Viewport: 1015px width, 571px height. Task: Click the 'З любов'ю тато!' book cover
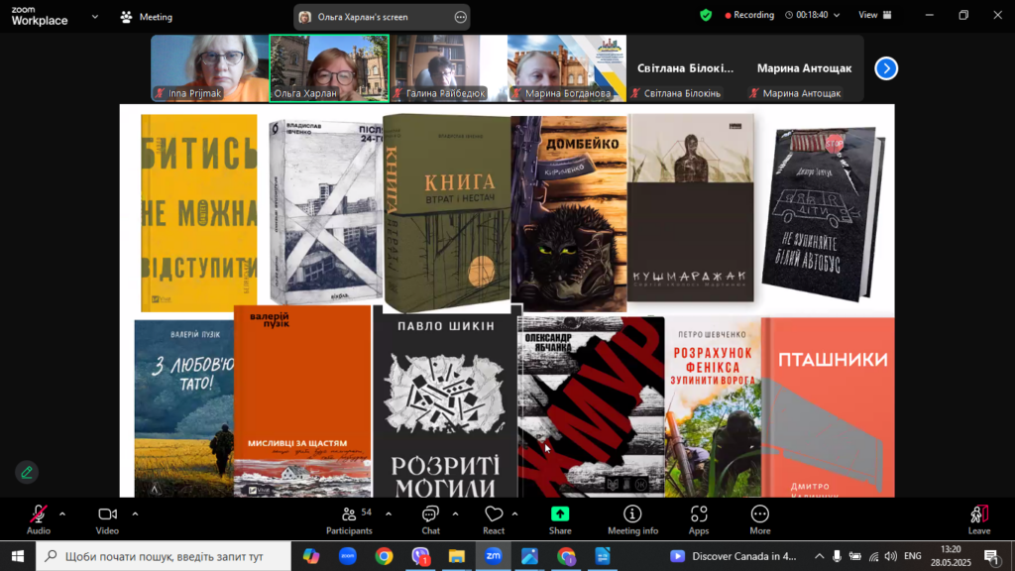coord(183,408)
